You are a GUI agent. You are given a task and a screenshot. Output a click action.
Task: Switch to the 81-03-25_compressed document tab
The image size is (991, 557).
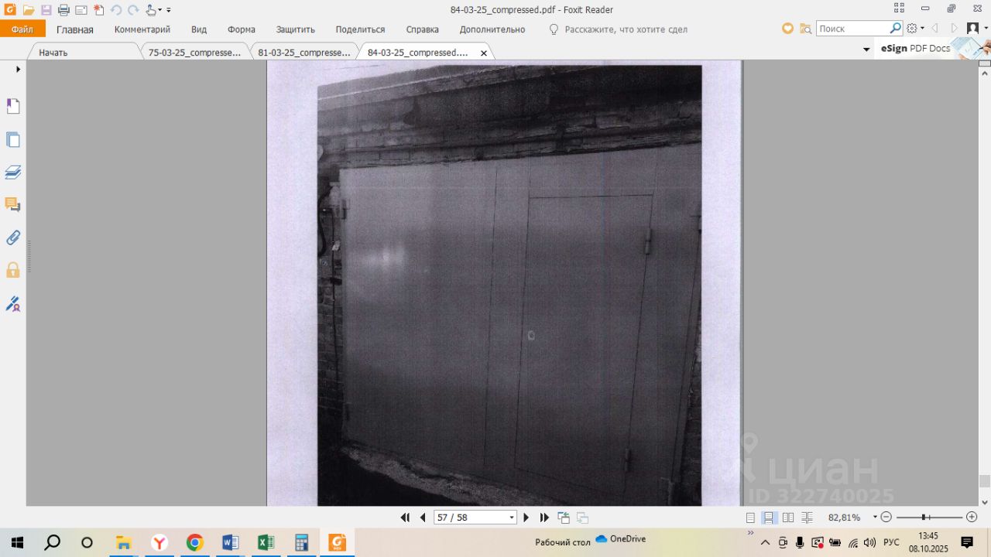[304, 52]
